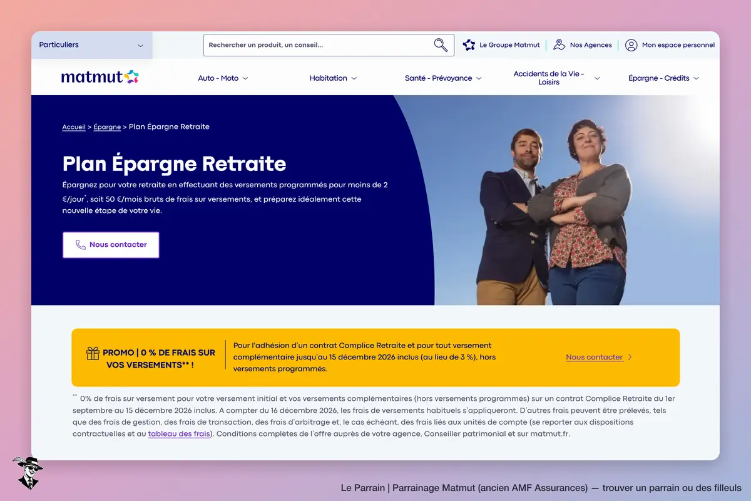Open the Habitation menu
751x501 pixels.
[329, 78]
